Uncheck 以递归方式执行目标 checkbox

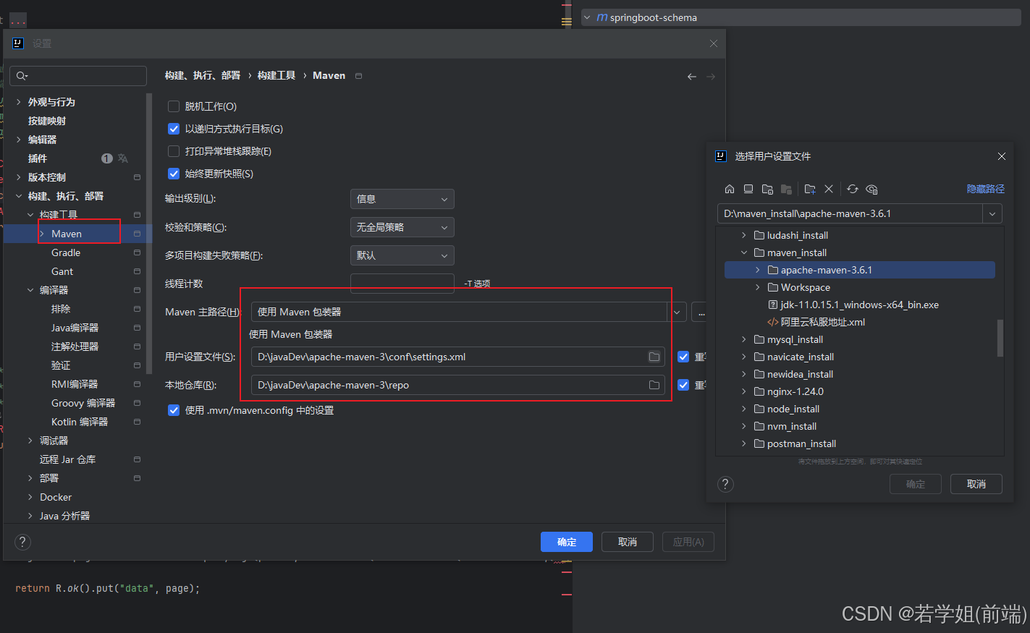tap(173, 128)
